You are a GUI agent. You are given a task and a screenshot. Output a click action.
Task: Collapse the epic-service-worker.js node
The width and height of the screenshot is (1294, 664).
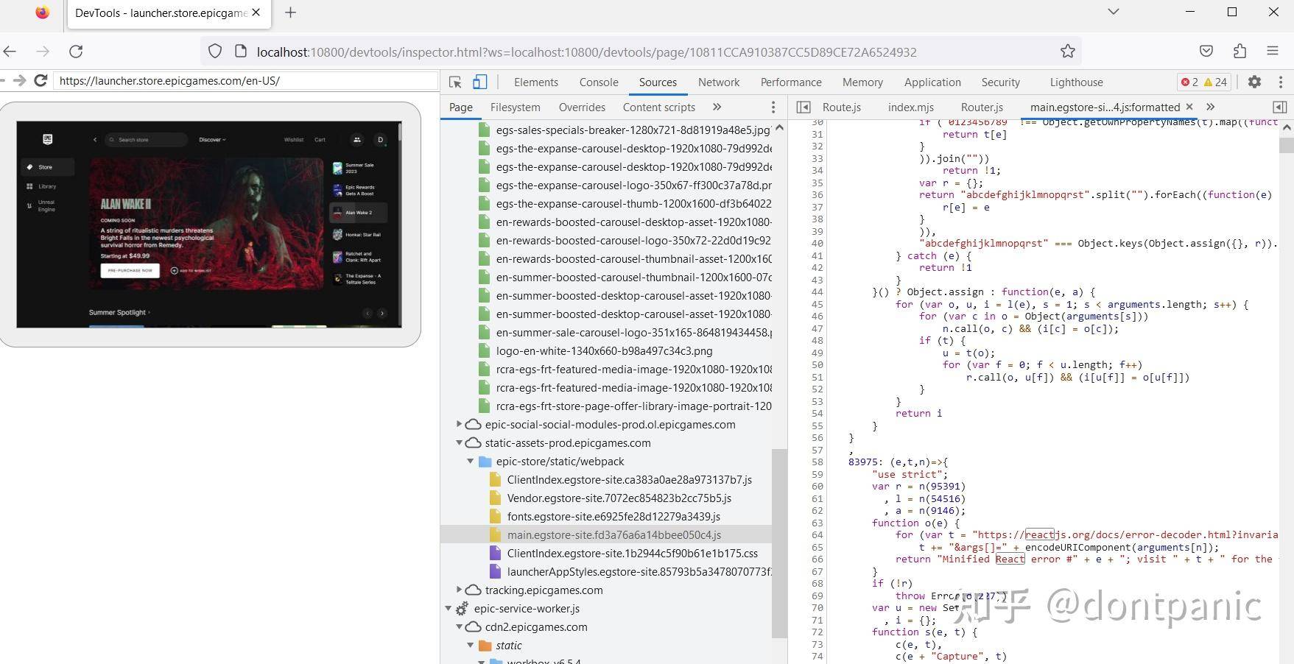point(448,608)
